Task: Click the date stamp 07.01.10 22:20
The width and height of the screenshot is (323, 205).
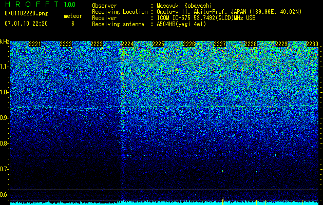Action: [26, 24]
